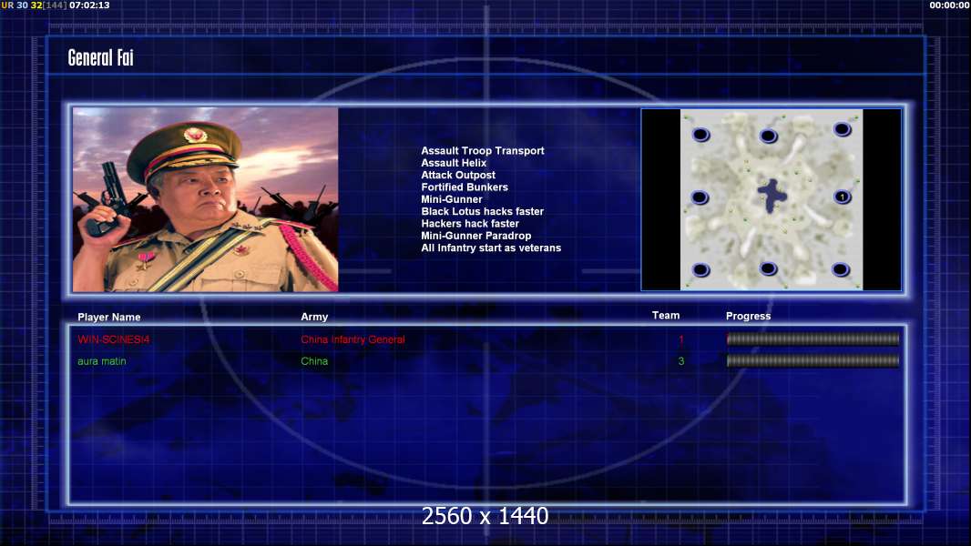Click the Attack Outpost ability text
Image resolution: width=971 pixels, height=546 pixels.
click(457, 175)
